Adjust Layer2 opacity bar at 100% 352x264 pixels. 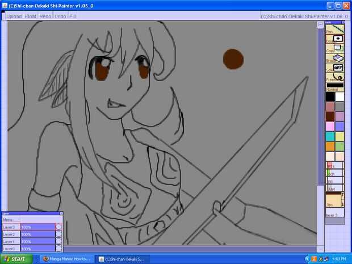[x=38, y=234]
